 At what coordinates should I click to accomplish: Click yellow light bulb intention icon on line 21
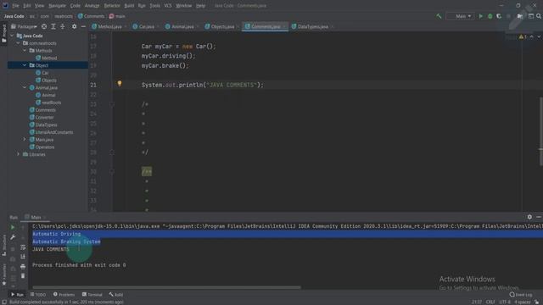[x=120, y=83]
